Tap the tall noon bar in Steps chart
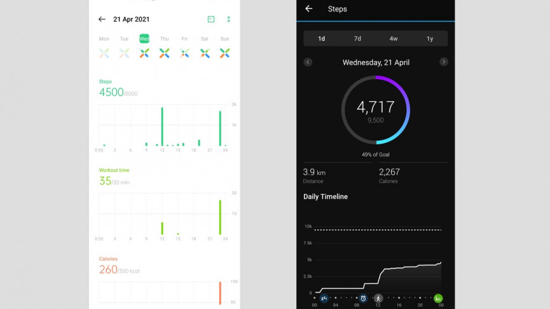550x309 pixels. point(162,126)
